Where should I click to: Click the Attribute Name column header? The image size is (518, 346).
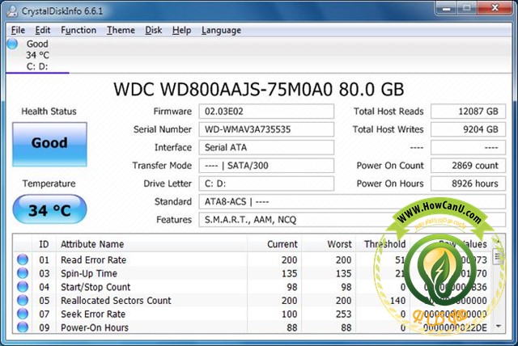click(152, 244)
